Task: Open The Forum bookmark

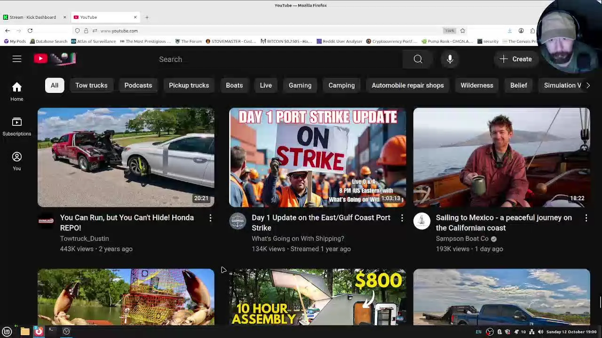Action: click(x=188, y=41)
